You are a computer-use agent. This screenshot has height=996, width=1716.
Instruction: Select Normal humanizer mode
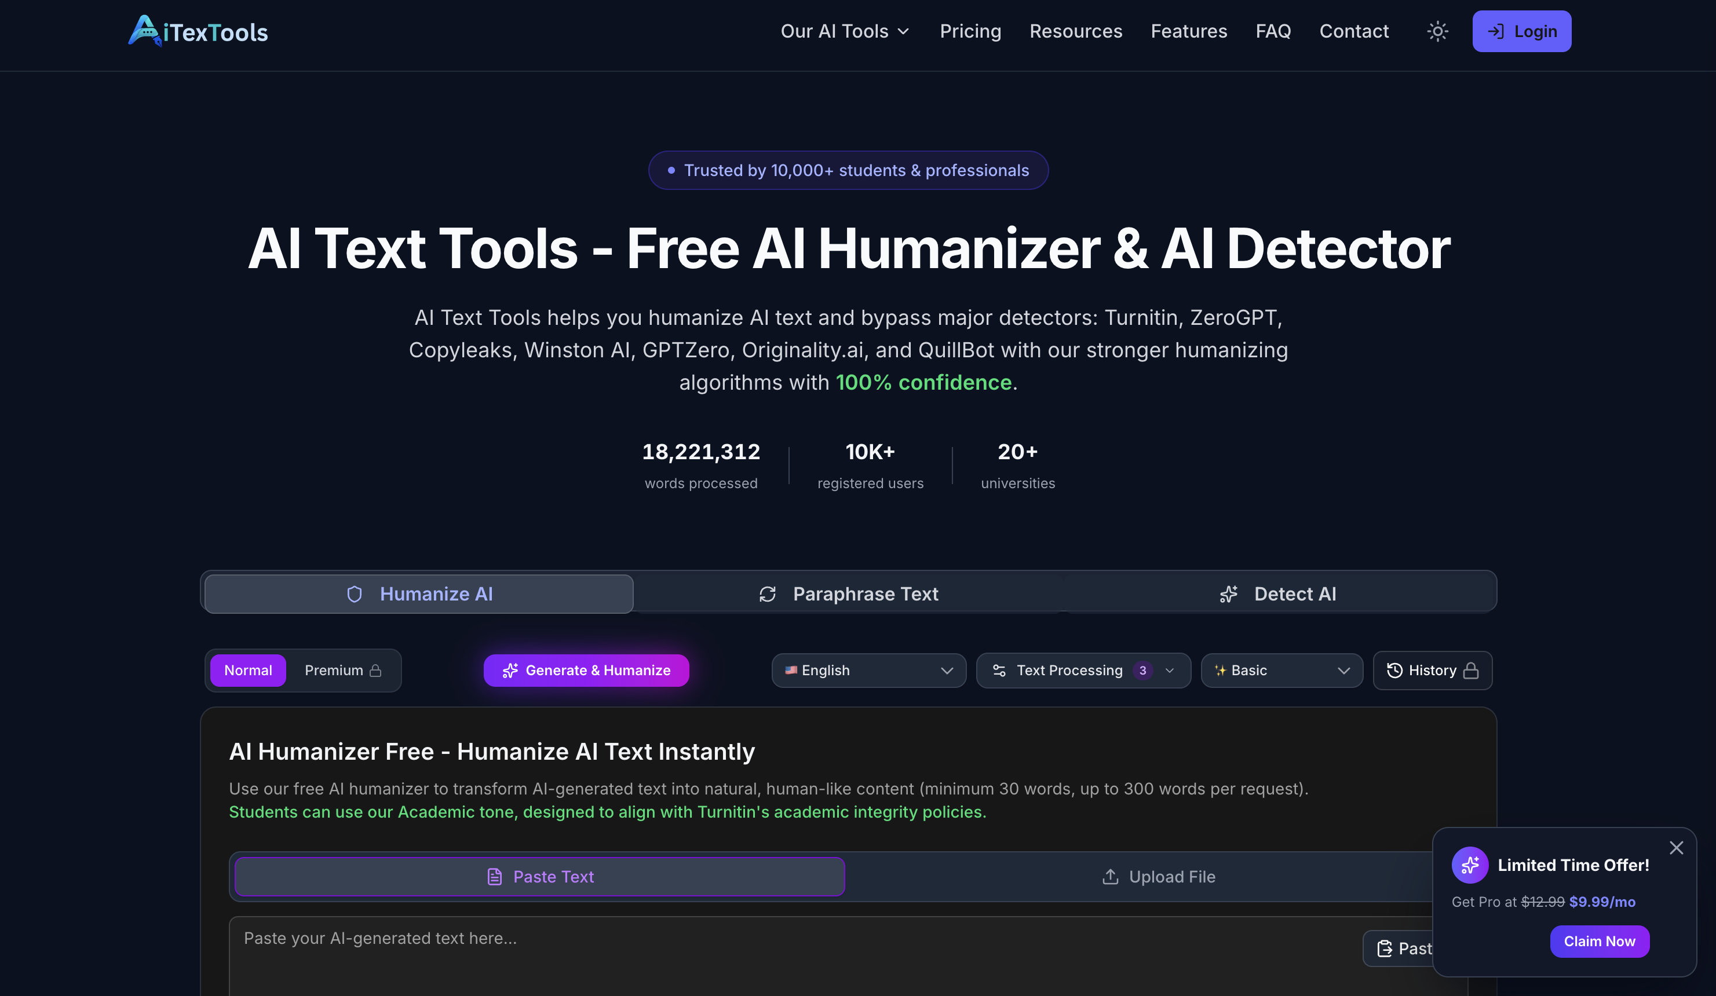[x=248, y=671]
